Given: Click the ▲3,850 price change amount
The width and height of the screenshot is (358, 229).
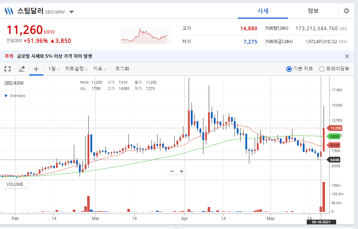Looking at the screenshot, I should point(61,41).
